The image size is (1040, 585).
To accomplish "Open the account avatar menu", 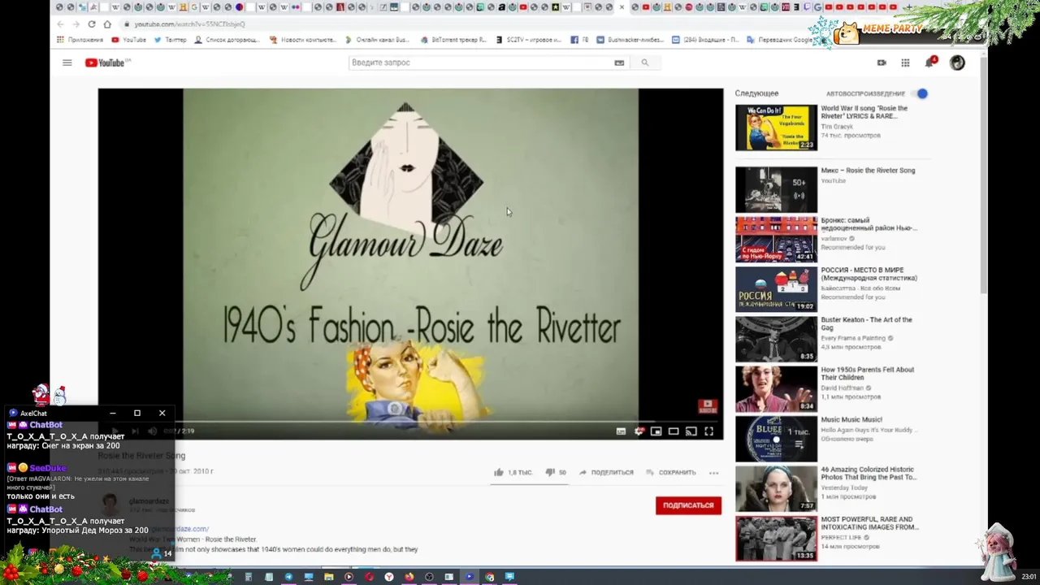I will (x=957, y=63).
